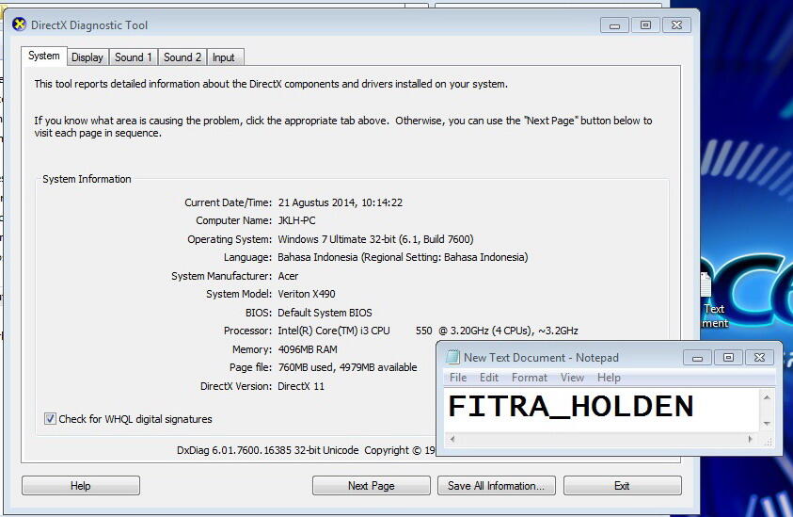This screenshot has width=793, height=517.
Task: Click the 'DirectX 11' version value
Action: pos(301,386)
